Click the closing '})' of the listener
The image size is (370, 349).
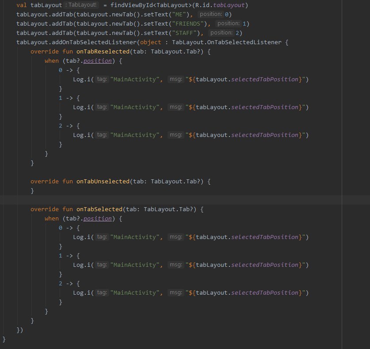click(20, 330)
